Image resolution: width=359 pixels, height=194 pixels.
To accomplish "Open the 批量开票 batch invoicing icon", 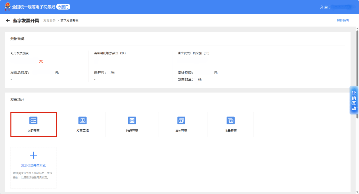I will 231,121.
